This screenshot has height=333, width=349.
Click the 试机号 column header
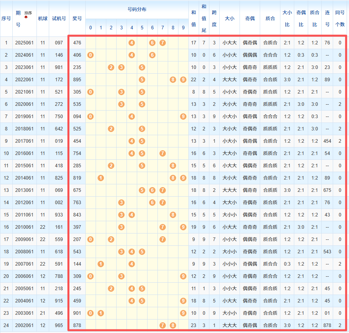coord(59,18)
